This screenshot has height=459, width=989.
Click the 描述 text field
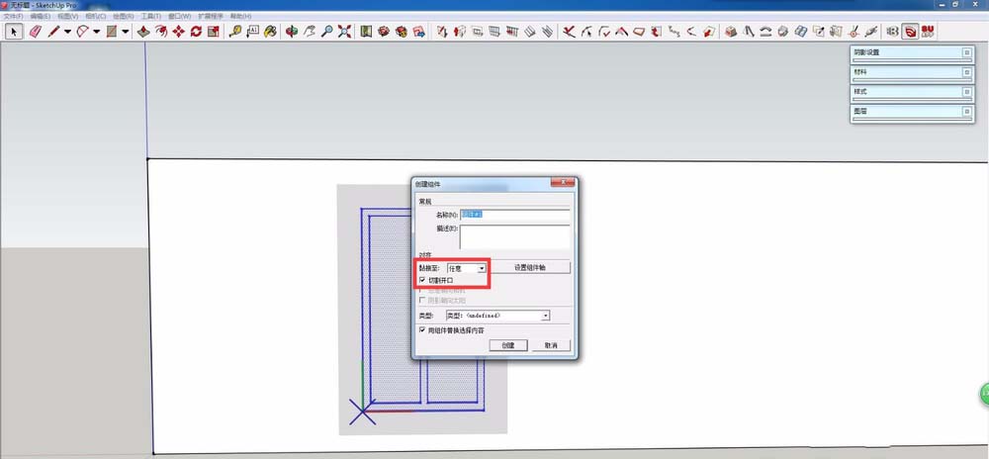(x=514, y=235)
